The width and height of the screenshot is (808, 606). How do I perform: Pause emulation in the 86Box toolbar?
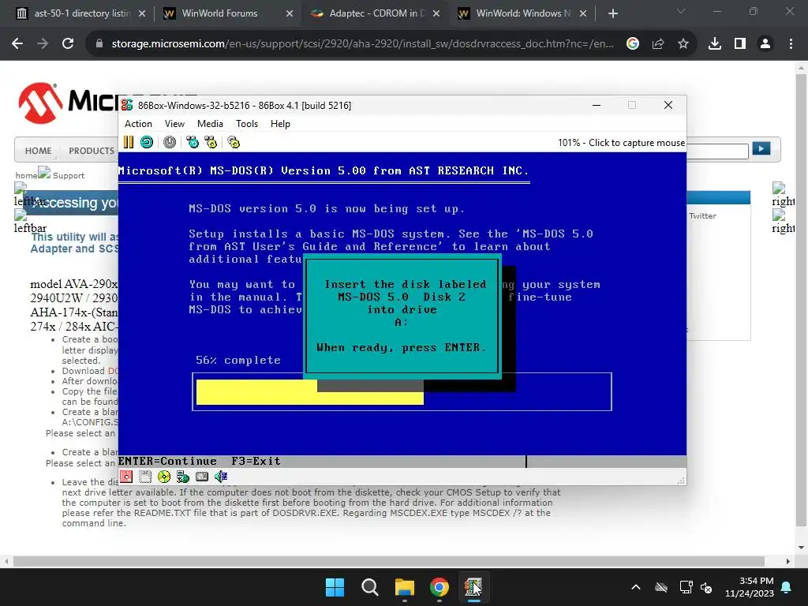pyautogui.click(x=129, y=142)
